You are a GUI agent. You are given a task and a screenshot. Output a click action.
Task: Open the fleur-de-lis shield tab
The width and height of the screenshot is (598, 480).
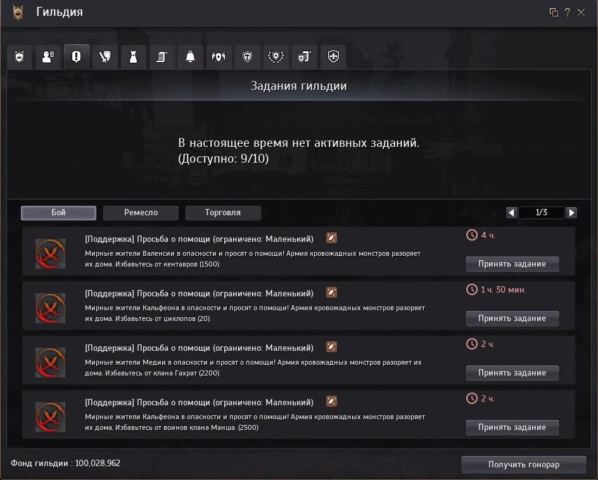click(333, 57)
